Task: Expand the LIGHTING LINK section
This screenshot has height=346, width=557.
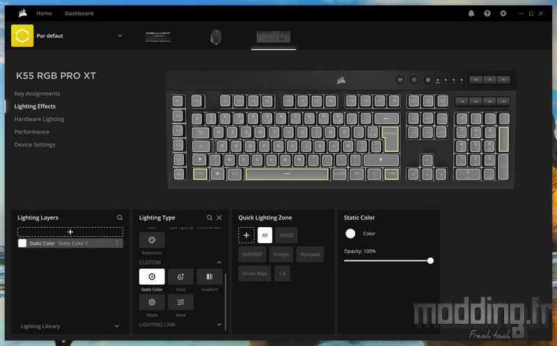Action: point(219,324)
